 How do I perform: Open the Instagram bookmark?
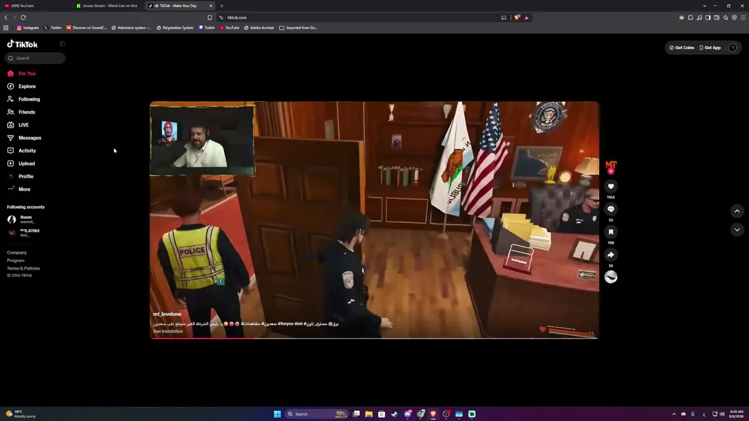28,28
